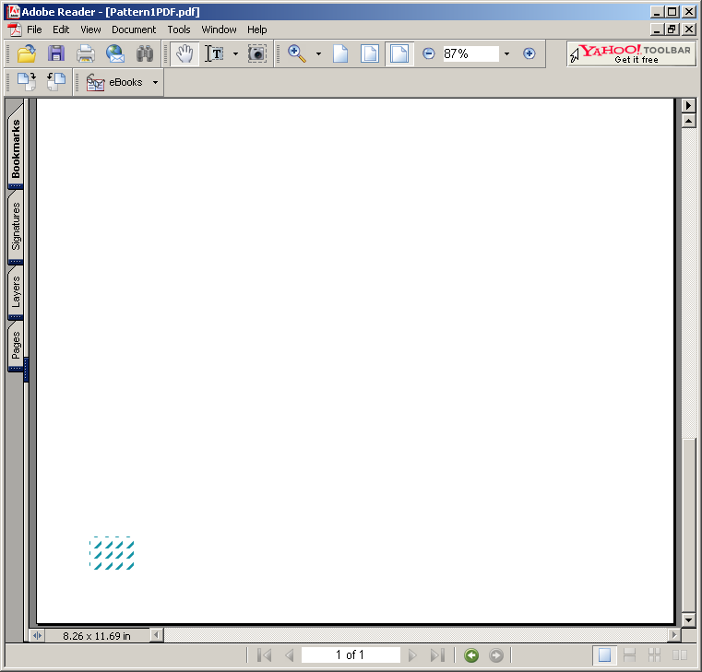Go to the previous page

tap(290, 655)
